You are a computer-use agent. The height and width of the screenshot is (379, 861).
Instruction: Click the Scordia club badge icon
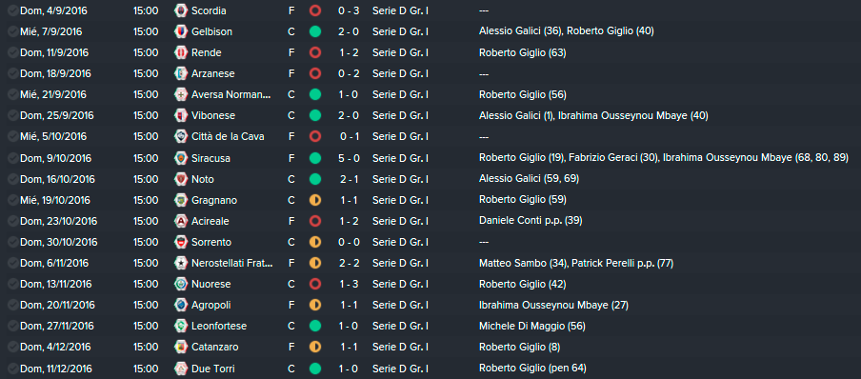180,10
